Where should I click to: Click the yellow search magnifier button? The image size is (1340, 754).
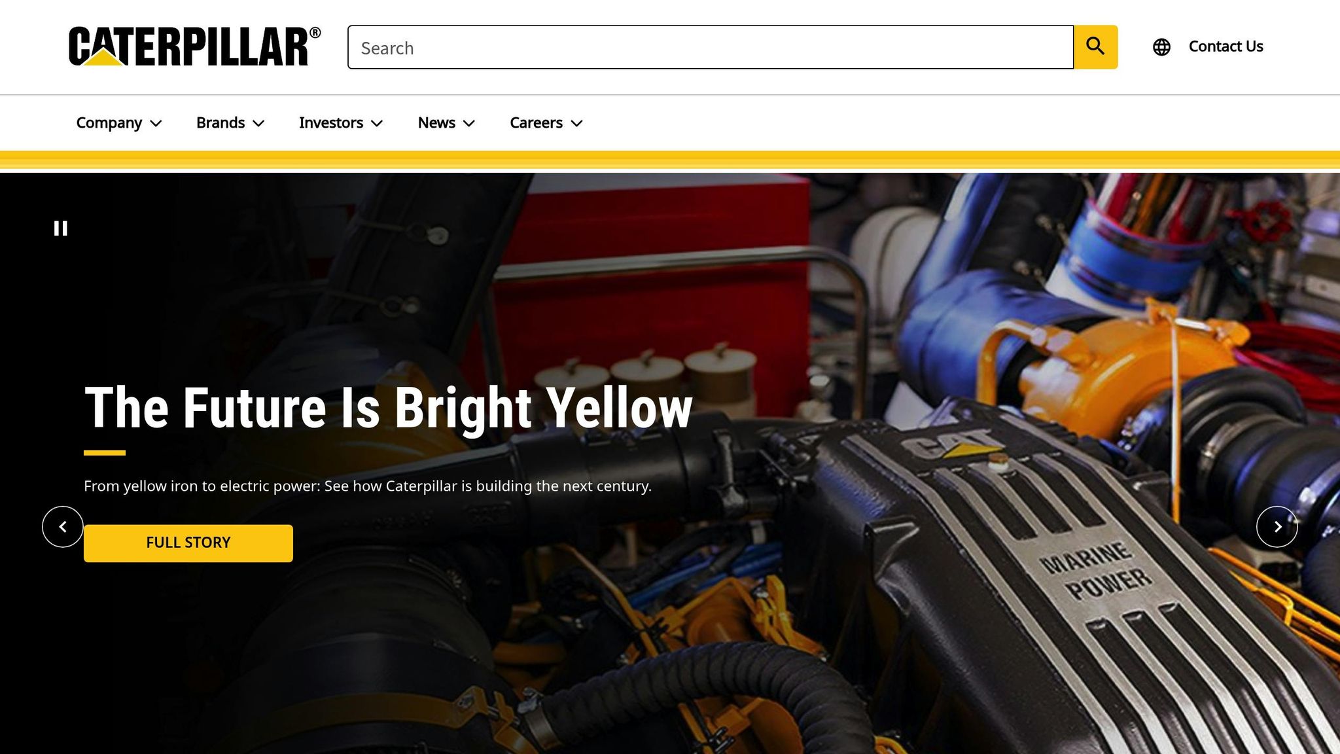1095,47
